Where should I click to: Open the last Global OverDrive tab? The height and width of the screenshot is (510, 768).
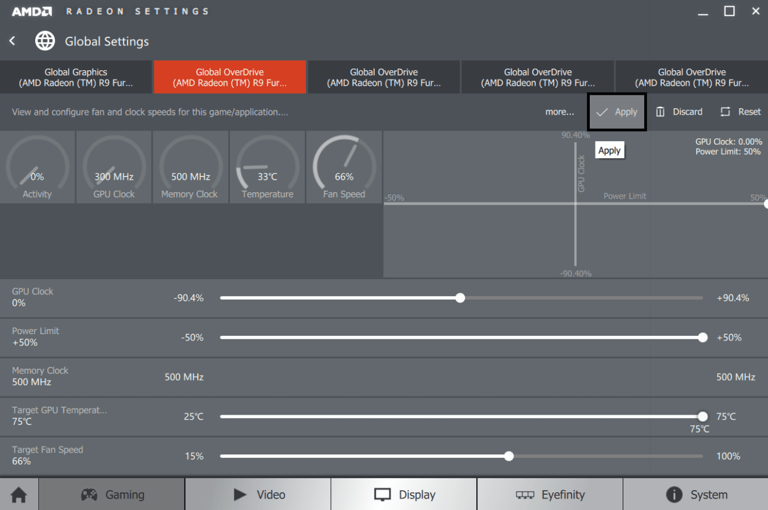point(692,77)
